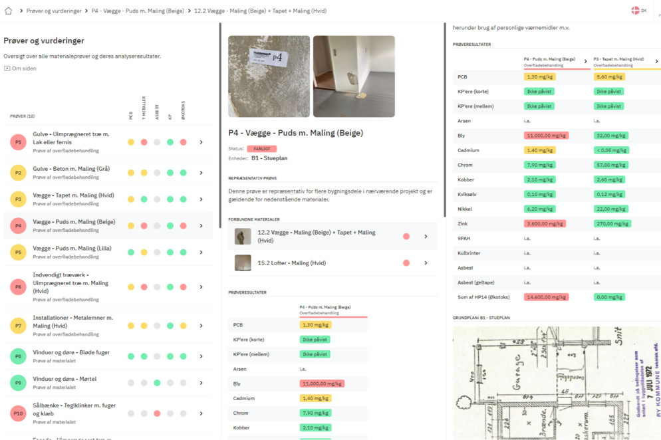Expand row Vægge - Puds m. Maling (Beige) chevron
This screenshot has height=440, width=661.
point(201,226)
